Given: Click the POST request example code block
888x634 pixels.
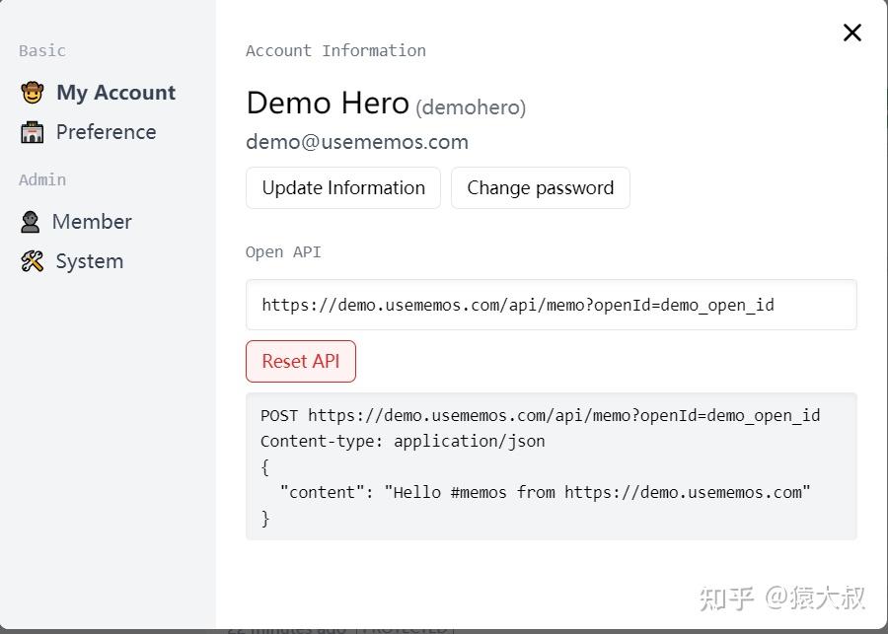Looking at the screenshot, I should 551,465.
